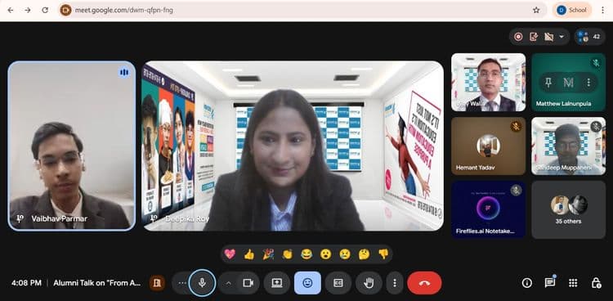Select Deepika Roy's video tile
This screenshot has height=301, width=613.
[293, 146]
